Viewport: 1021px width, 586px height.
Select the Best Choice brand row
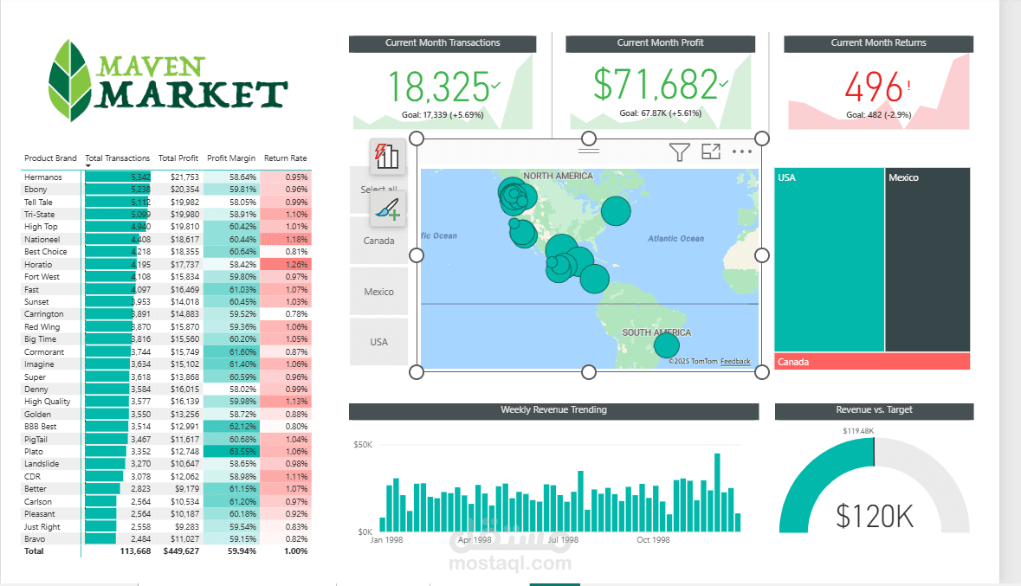coord(166,252)
